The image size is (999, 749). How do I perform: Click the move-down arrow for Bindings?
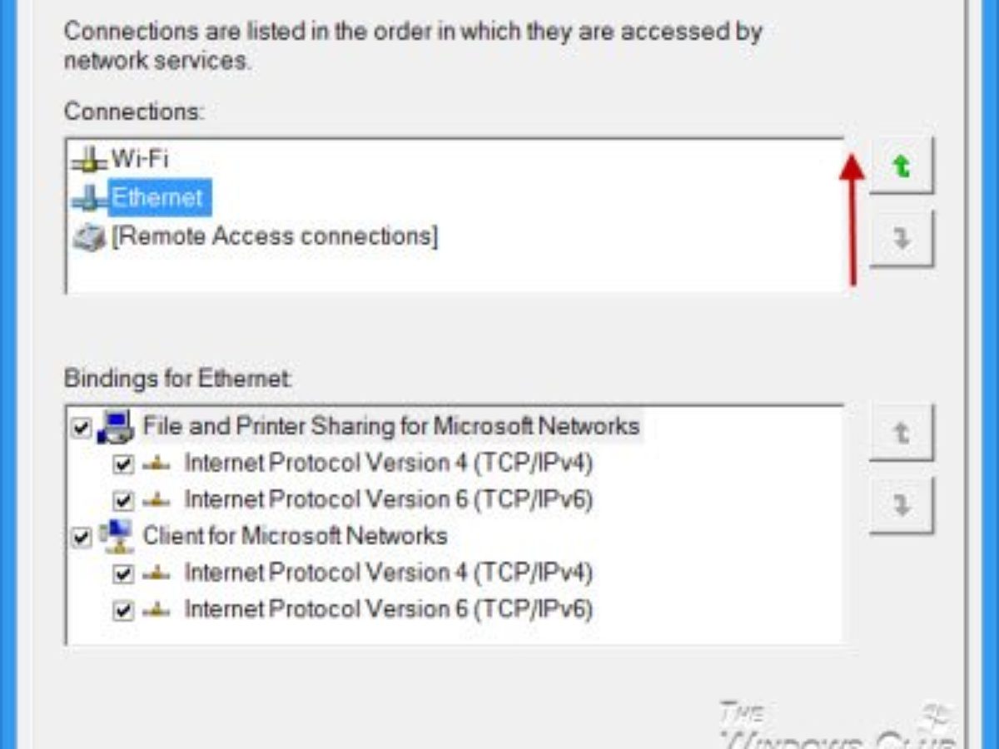click(x=901, y=505)
